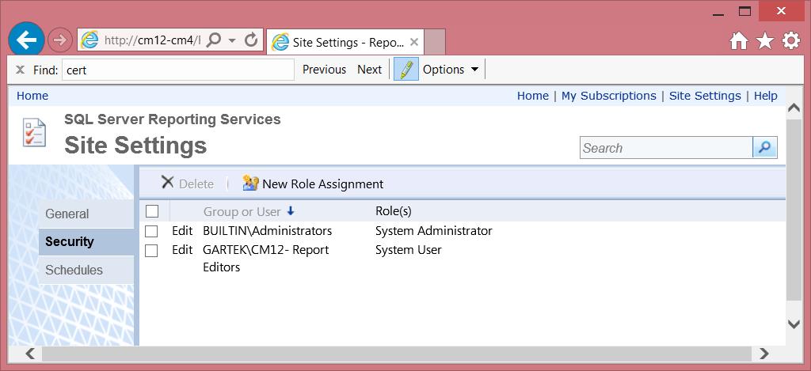Click the search magnifier in address bar

[213, 40]
